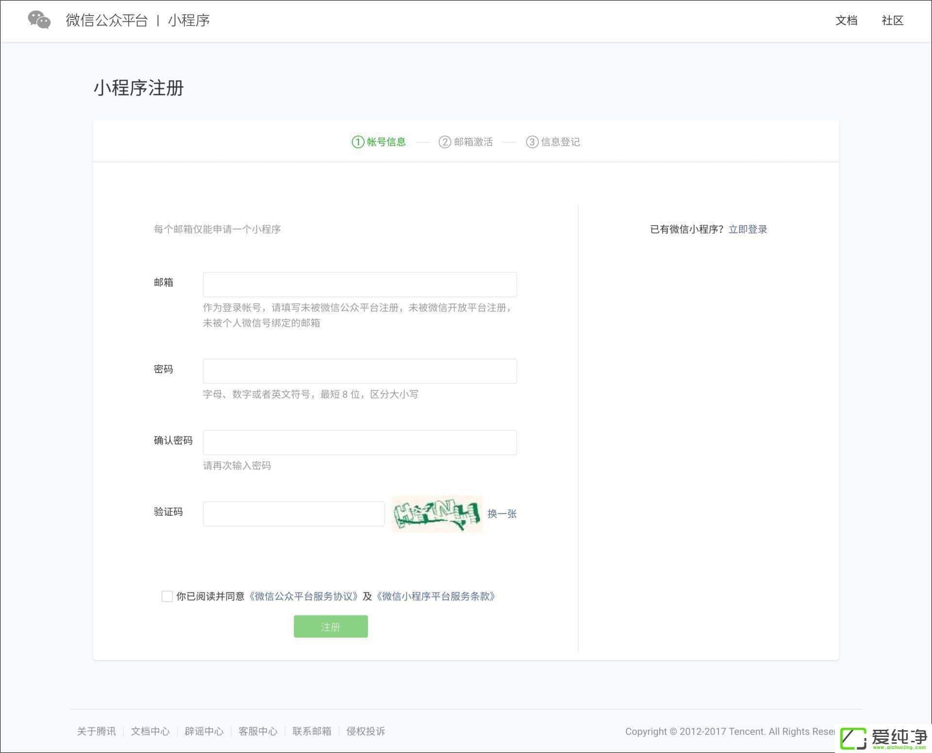Image resolution: width=932 pixels, height=753 pixels.
Task: Select step 3 信息登记 tab
Action: pyautogui.click(x=553, y=142)
